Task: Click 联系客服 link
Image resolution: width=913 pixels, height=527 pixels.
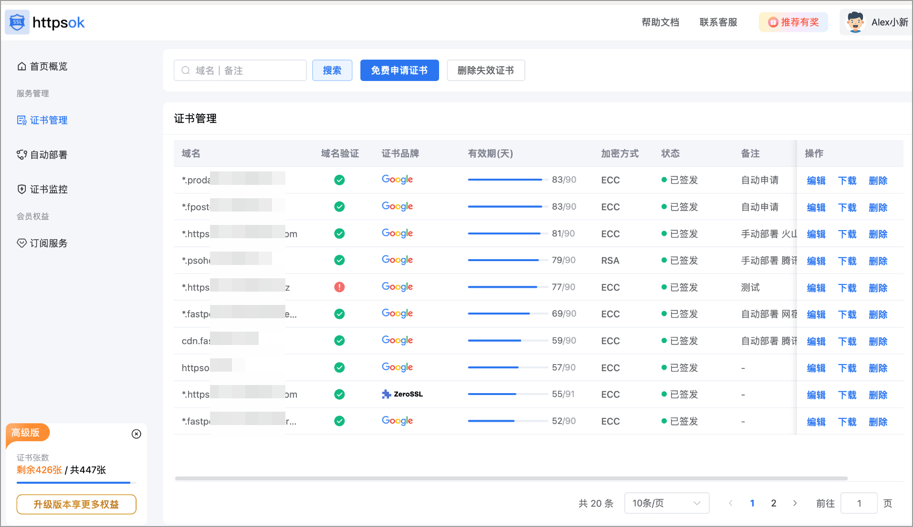Action: click(718, 22)
